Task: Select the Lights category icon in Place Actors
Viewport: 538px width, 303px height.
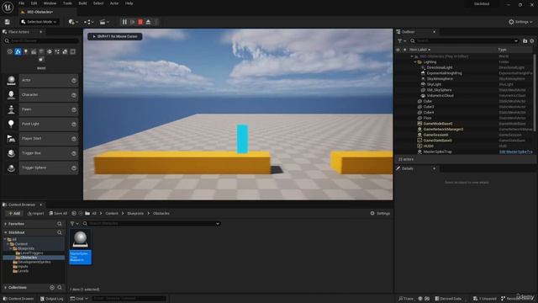Action: (x=26, y=51)
